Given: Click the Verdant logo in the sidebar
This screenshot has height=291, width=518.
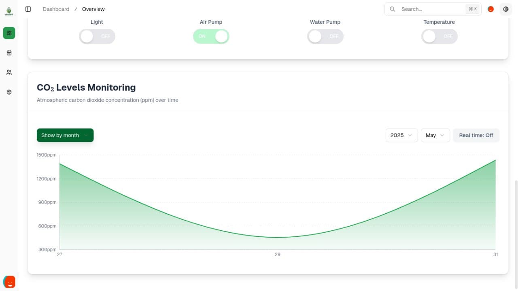Looking at the screenshot, I should click(x=9, y=11).
